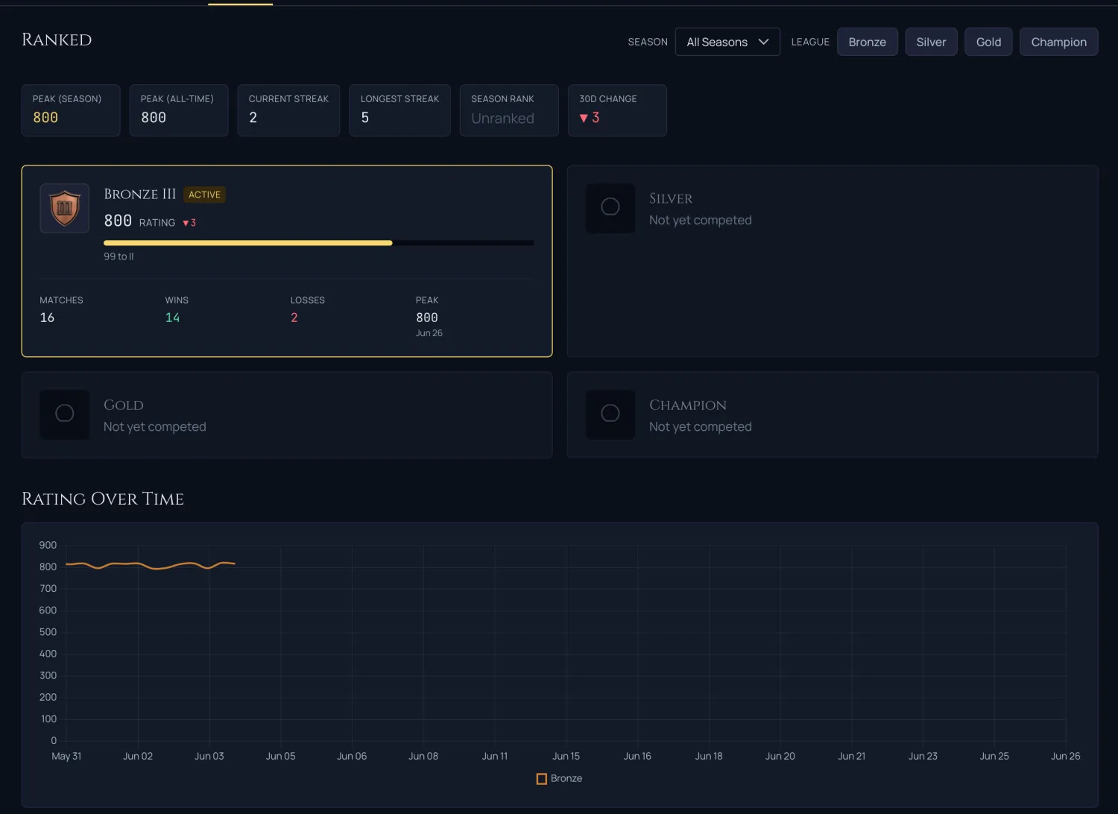Click the Jun 15 axis label
The image size is (1118, 814).
point(566,756)
